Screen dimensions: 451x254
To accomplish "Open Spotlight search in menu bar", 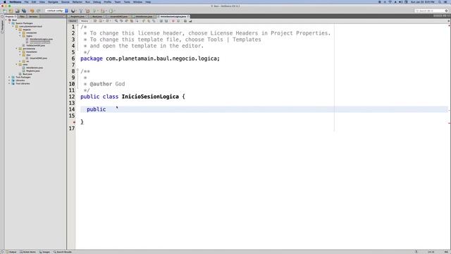I will pos(440,2).
